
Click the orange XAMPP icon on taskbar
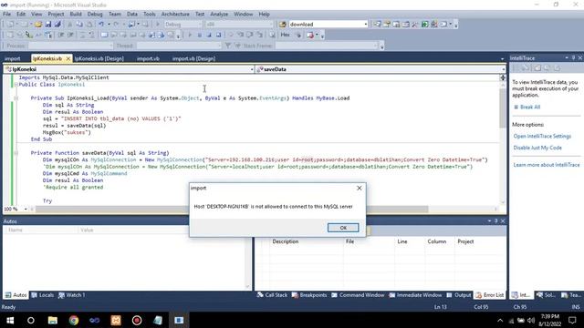click(x=116, y=320)
